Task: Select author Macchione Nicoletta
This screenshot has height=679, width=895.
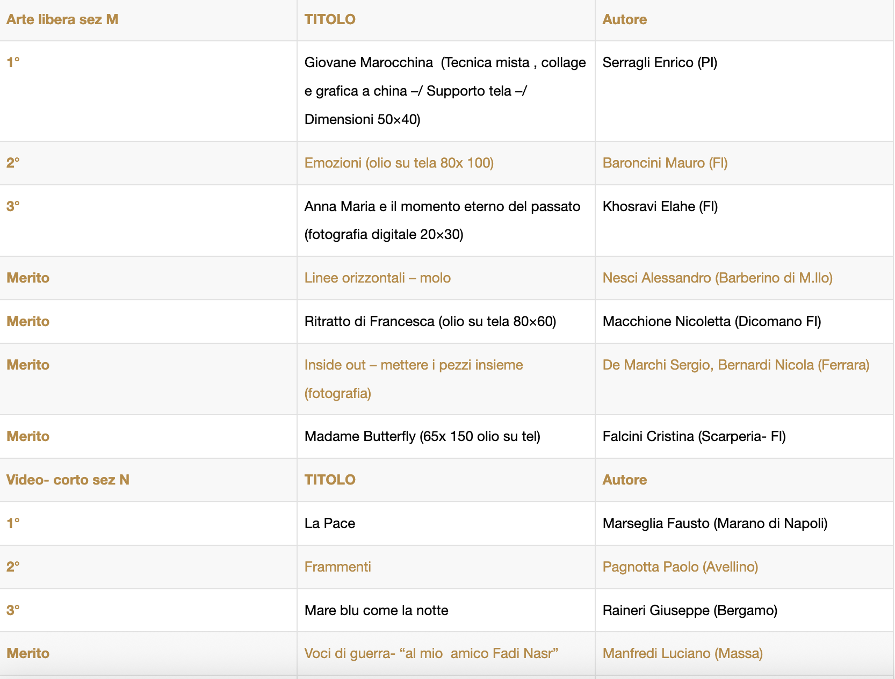Action: 711,322
